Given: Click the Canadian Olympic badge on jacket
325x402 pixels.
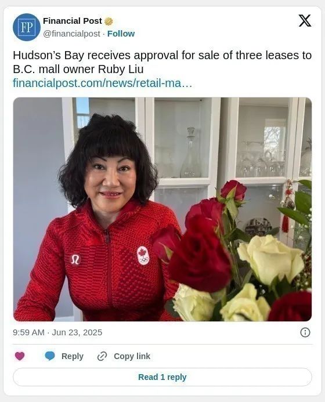Looking at the screenshot, I should [143, 255].
